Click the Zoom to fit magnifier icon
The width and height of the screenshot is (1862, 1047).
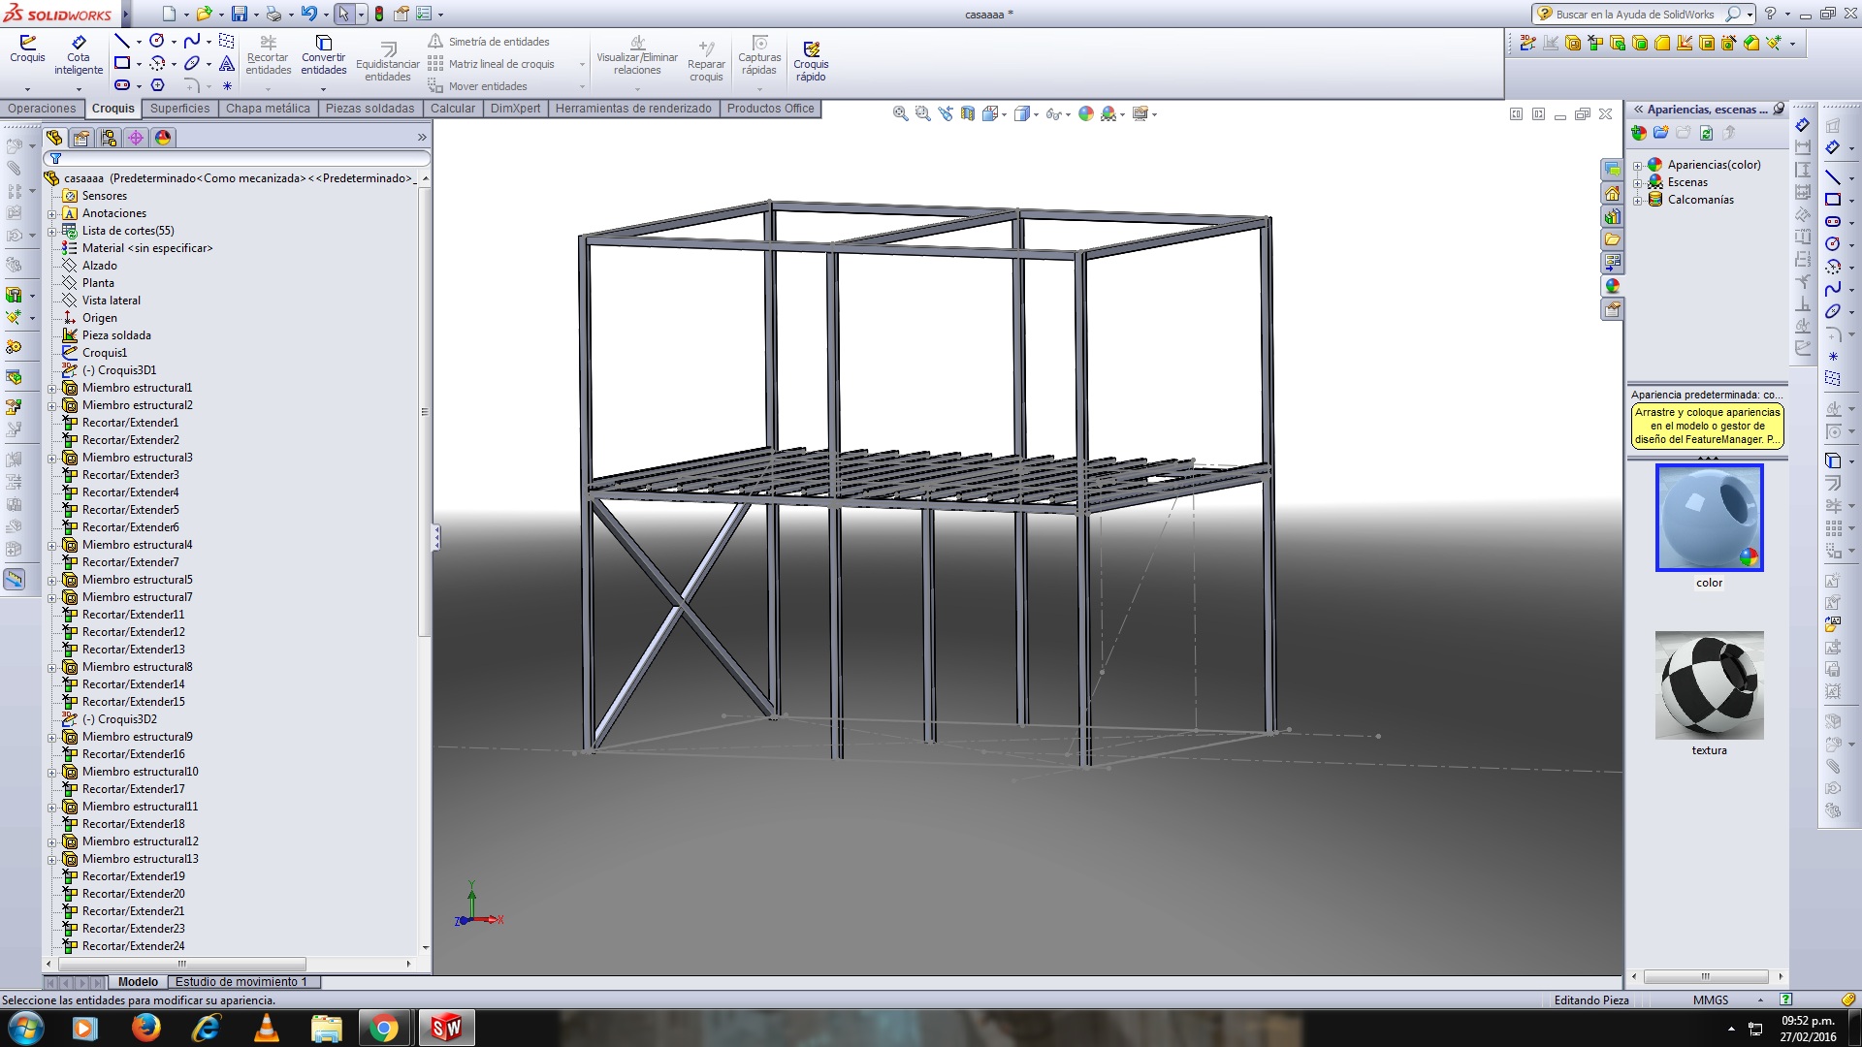pyautogui.click(x=900, y=113)
